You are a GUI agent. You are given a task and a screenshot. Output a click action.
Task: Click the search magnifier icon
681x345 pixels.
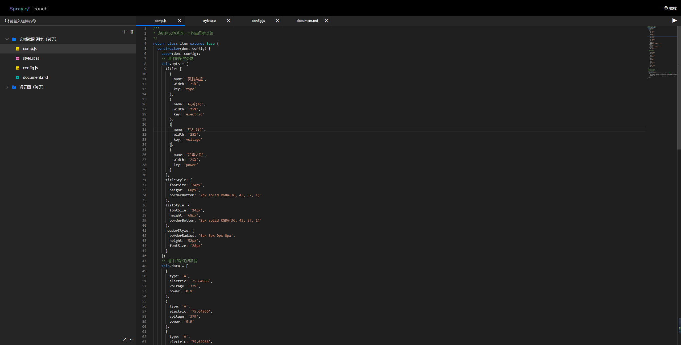pyautogui.click(x=7, y=21)
